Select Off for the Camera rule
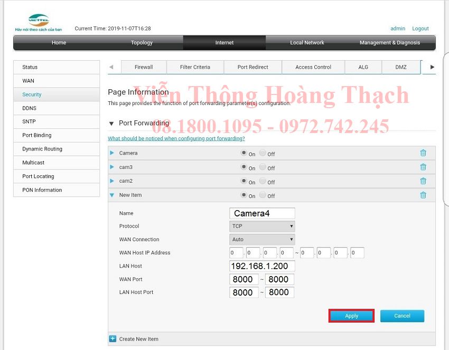Screen dimensions: 449x350 pos(261,154)
